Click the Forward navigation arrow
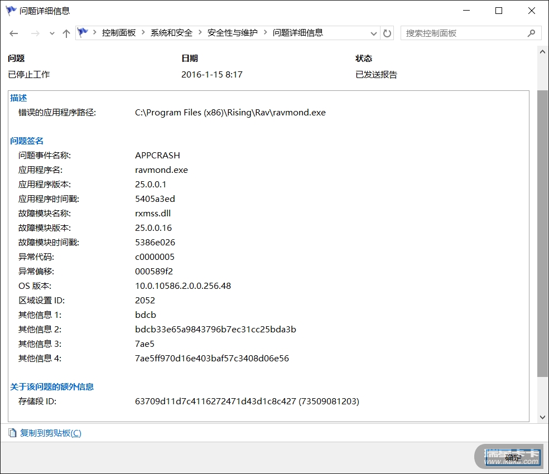This screenshot has width=549, height=474. [x=35, y=33]
